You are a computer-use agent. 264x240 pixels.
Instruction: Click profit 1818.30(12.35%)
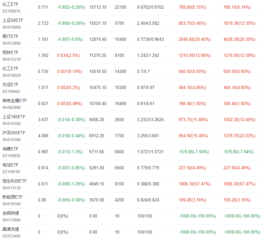coord(239,23)
